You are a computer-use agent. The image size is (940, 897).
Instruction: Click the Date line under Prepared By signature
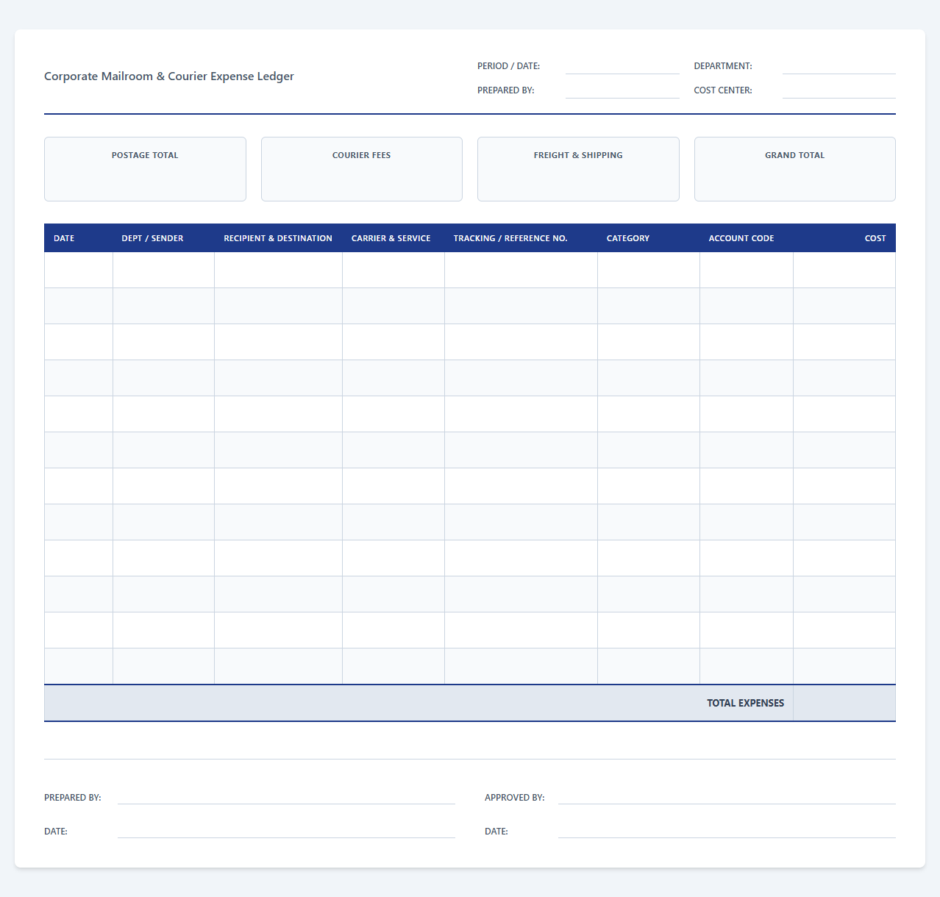coord(286,831)
